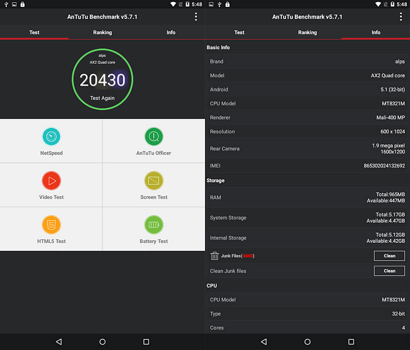Tap the trash can icon beside Junk Files
Viewport: 410px width, 350px height.
point(214,256)
